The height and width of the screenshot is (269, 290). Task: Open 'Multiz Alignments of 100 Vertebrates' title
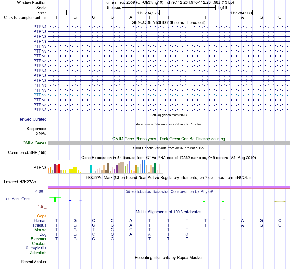coord(169,212)
